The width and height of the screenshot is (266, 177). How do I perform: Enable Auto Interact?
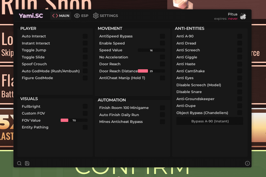click(85, 36)
